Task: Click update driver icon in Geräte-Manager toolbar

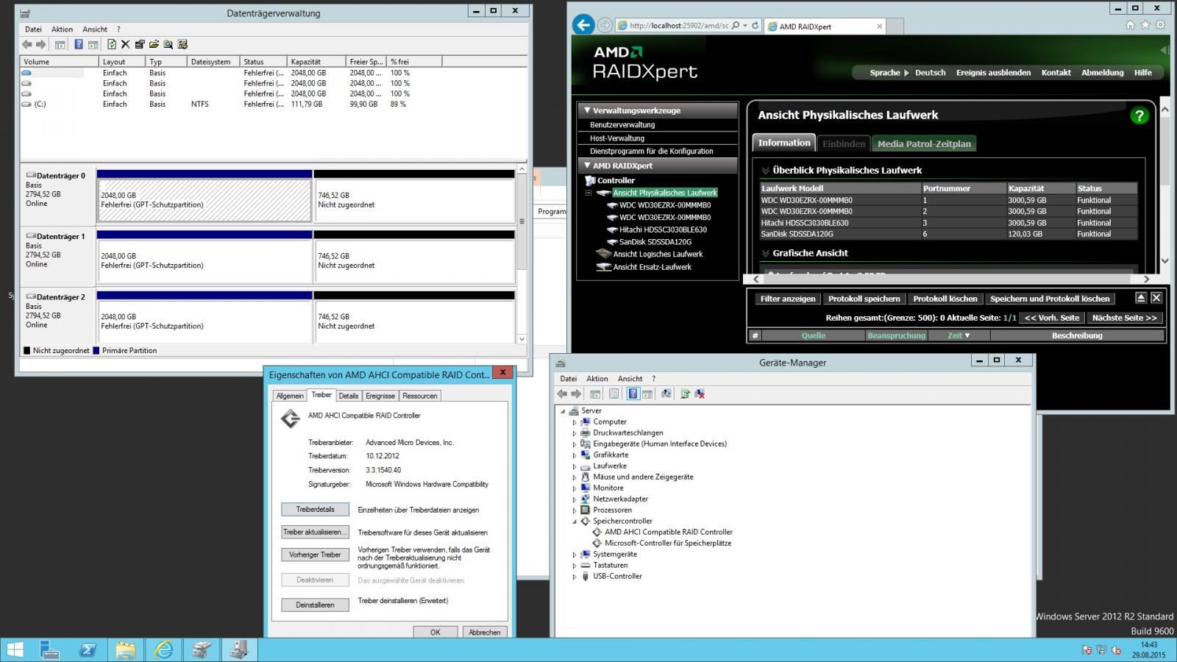Action: pyautogui.click(x=685, y=394)
